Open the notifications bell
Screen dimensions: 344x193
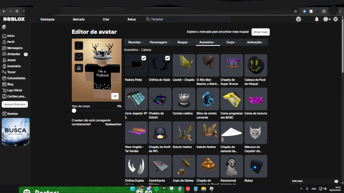[316, 19]
